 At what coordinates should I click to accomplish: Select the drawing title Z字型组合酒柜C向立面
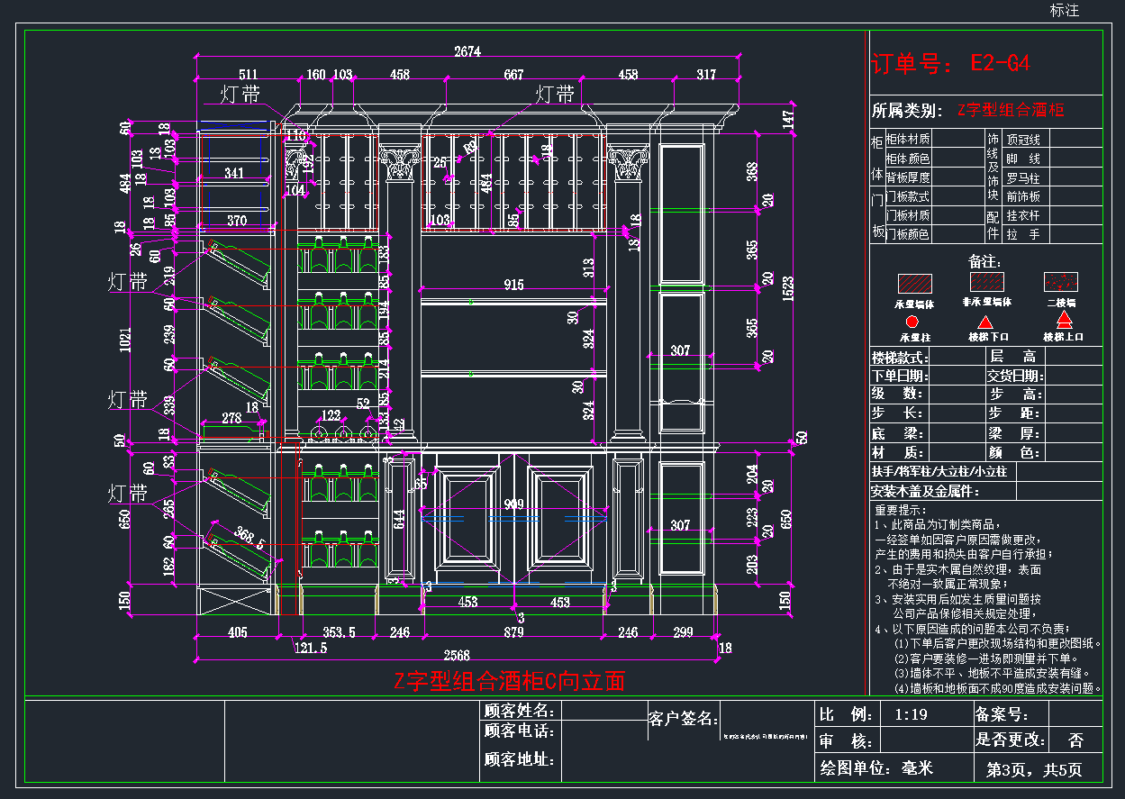[510, 681]
